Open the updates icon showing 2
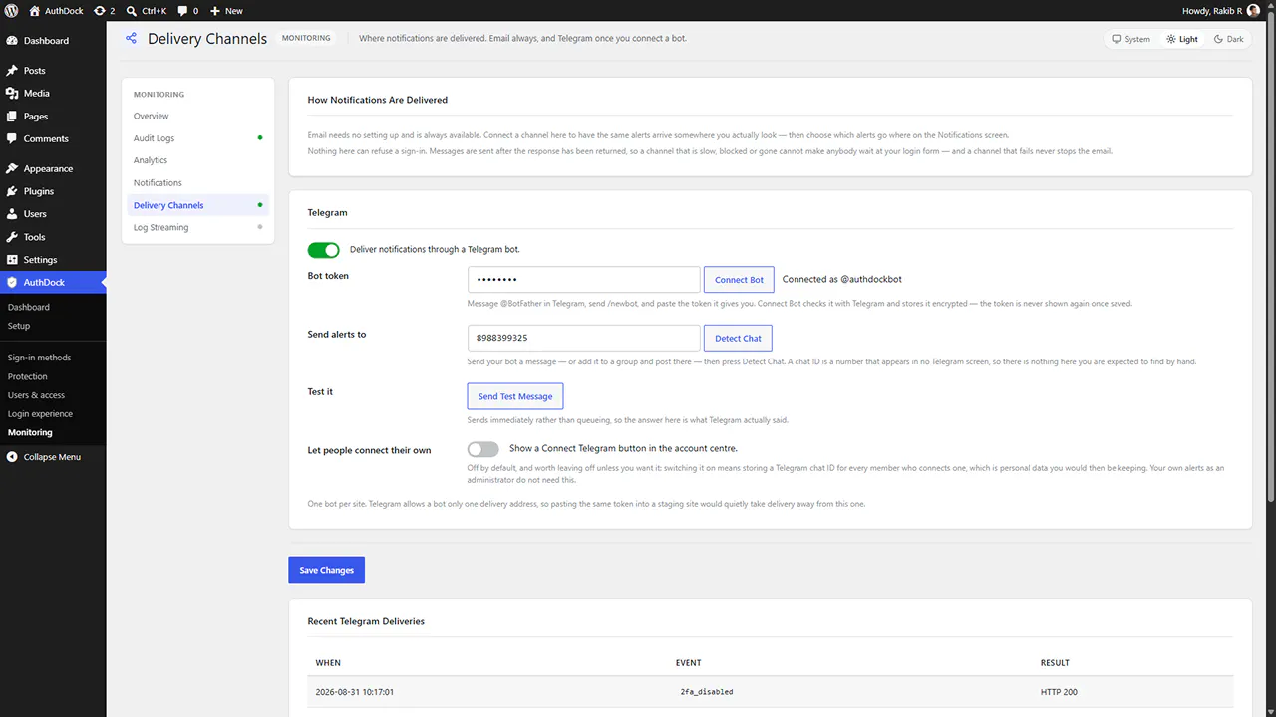The image size is (1276, 717). (100, 11)
